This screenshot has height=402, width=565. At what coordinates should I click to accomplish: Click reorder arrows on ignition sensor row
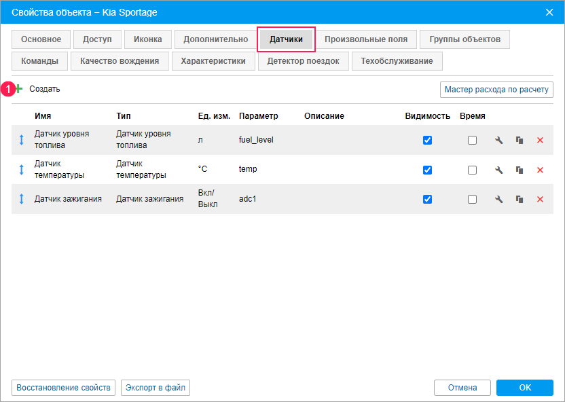[21, 199]
